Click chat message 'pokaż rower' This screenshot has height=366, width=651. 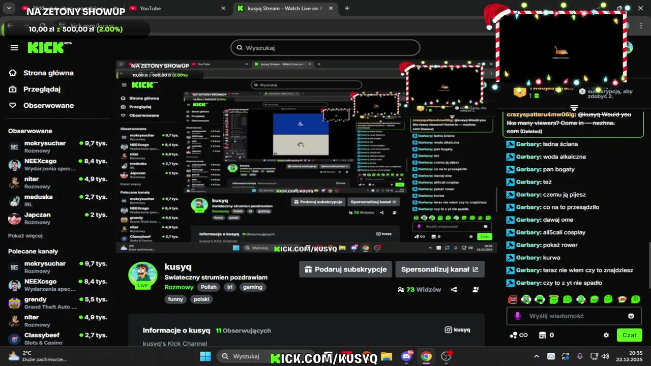[560, 245]
